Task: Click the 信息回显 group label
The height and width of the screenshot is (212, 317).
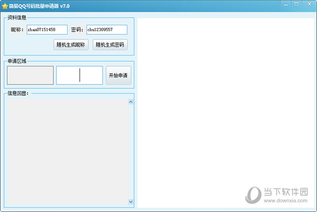Action: click(x=18, y=93)
